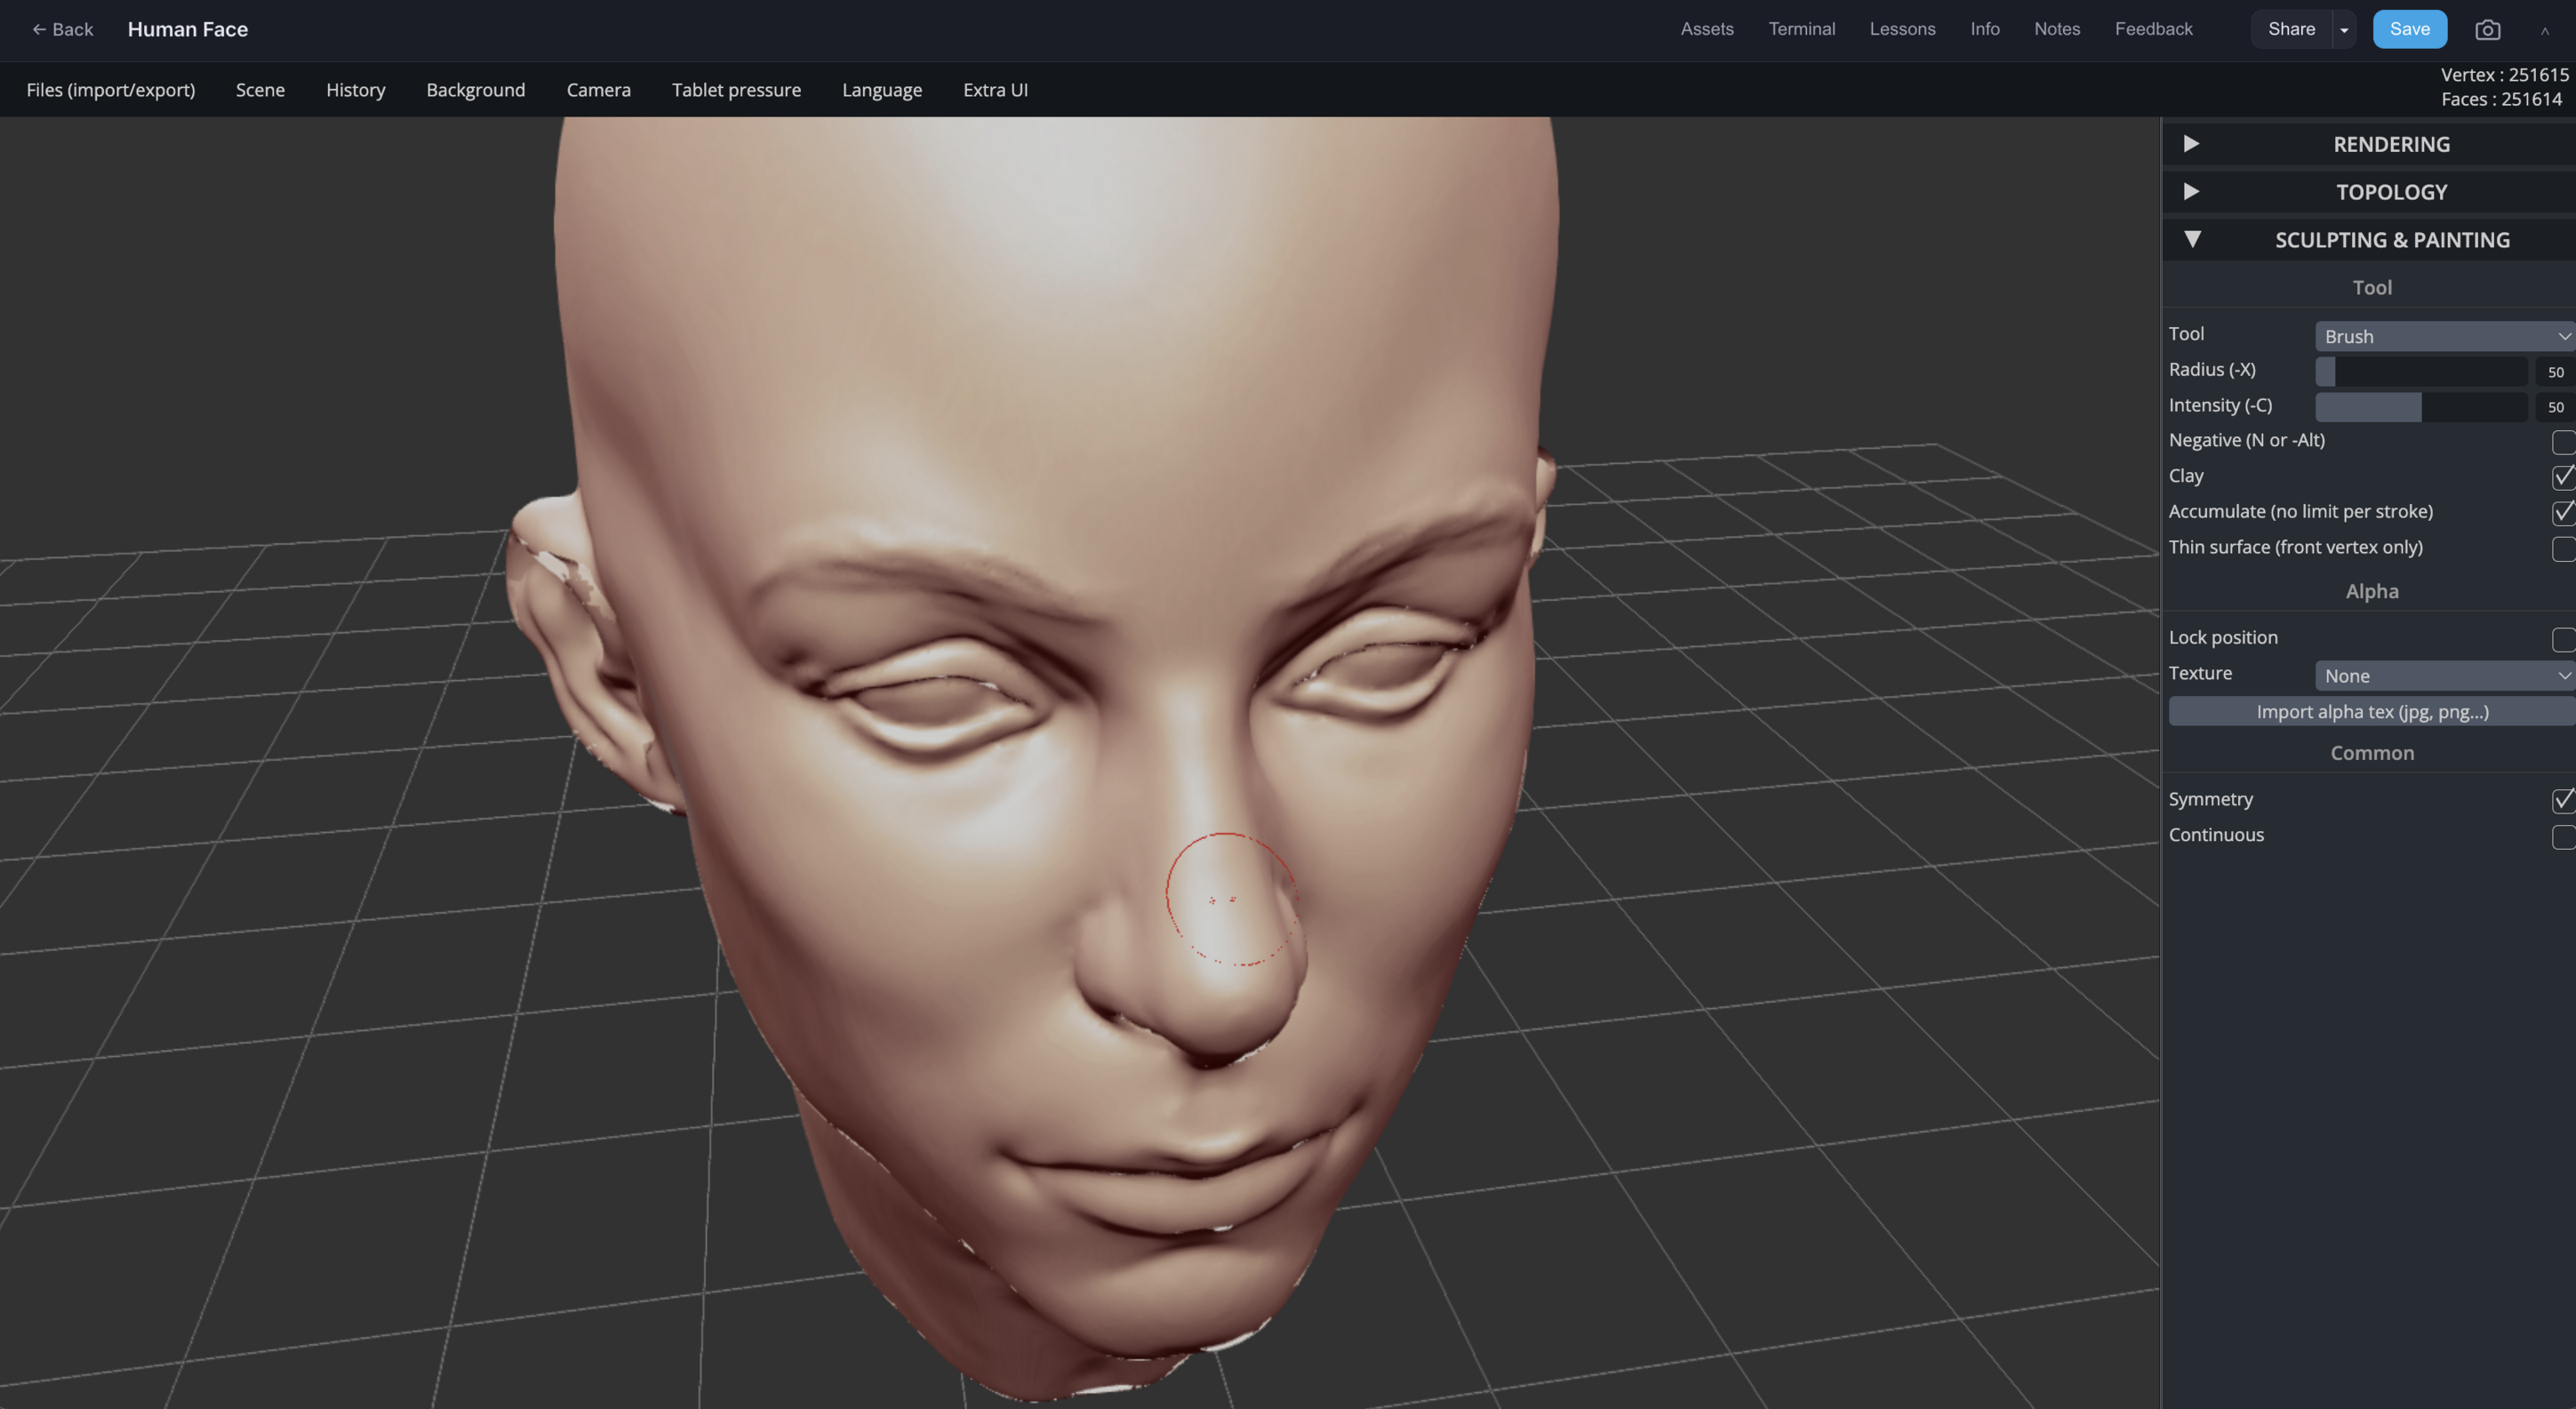Capture a screenshot with the camera icon

2488,29
